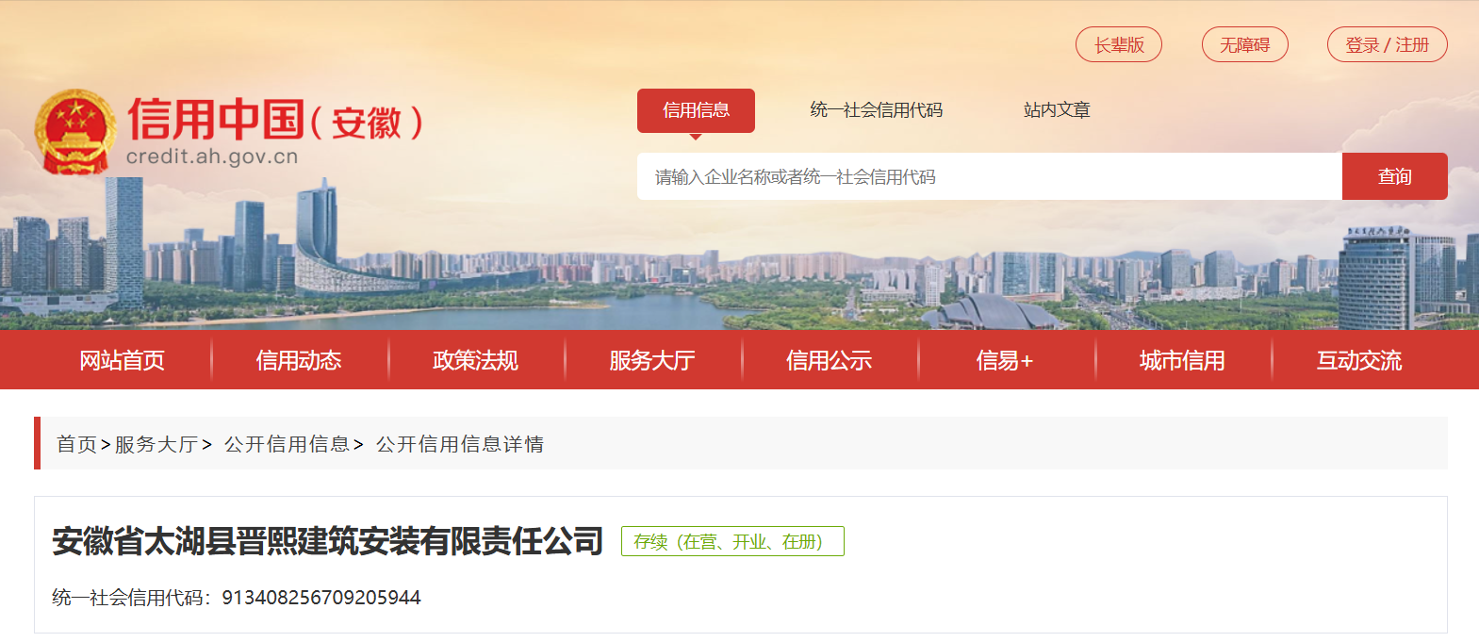Switch to 统一社会信用代码 search tab
The height and width of the screenshot is (642, 1479).
876,110
